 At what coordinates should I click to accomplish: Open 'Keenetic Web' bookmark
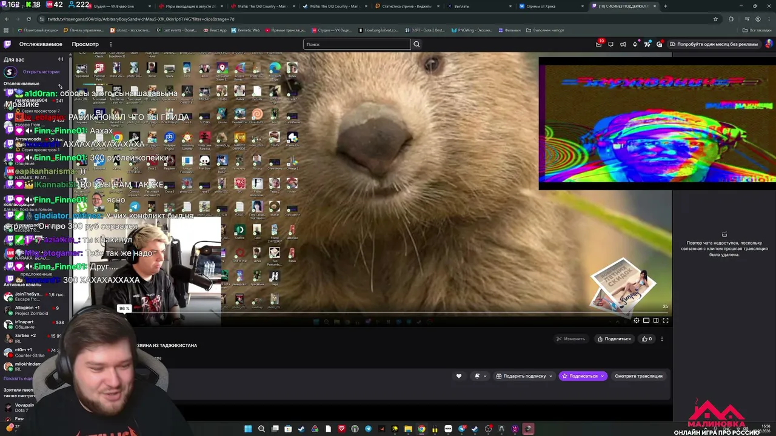246,30
